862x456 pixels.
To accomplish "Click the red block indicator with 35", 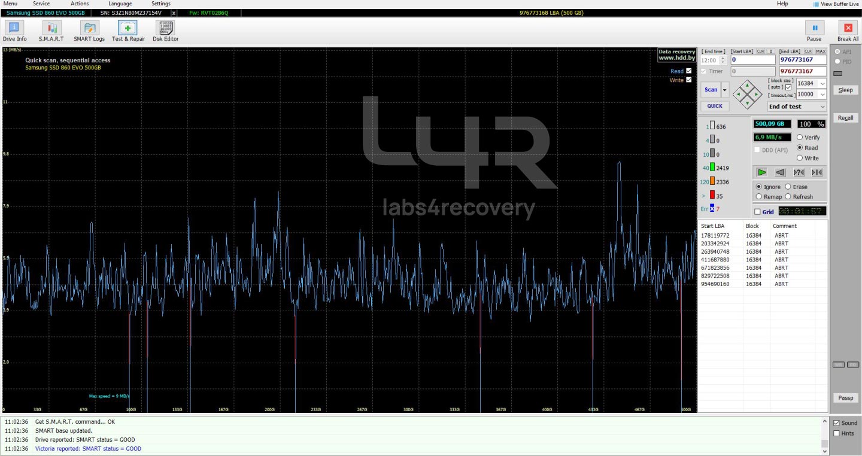I will pyautogui.click(x=712, y=195).
